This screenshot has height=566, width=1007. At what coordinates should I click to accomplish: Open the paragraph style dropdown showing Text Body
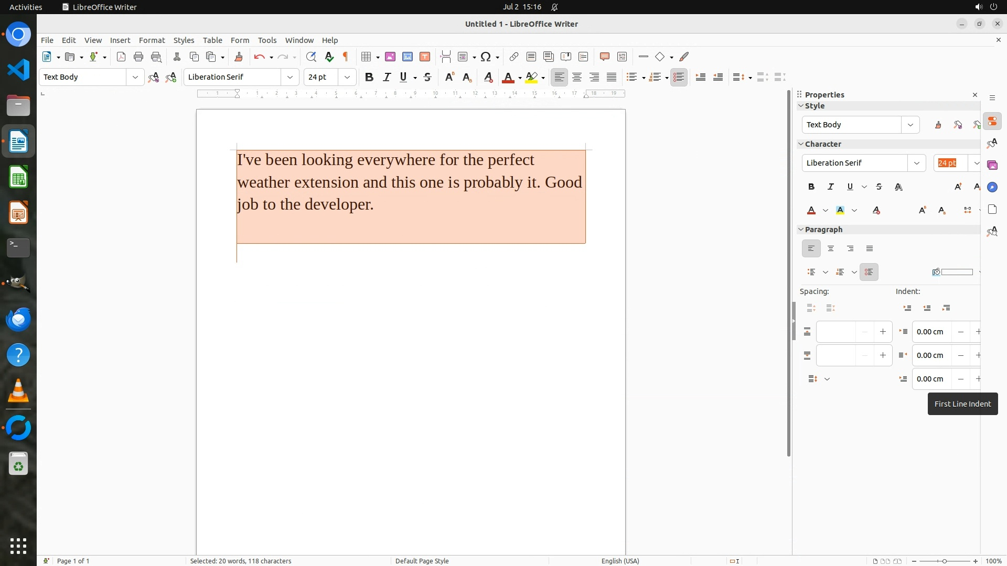tap(135, 77)
